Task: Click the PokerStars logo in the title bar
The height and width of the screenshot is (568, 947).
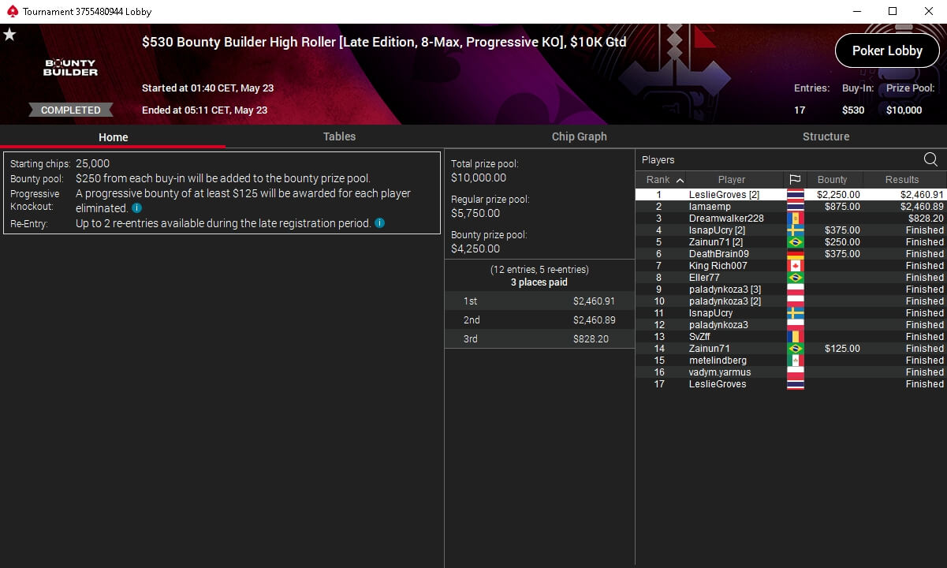Action: [x=12, y=12]
